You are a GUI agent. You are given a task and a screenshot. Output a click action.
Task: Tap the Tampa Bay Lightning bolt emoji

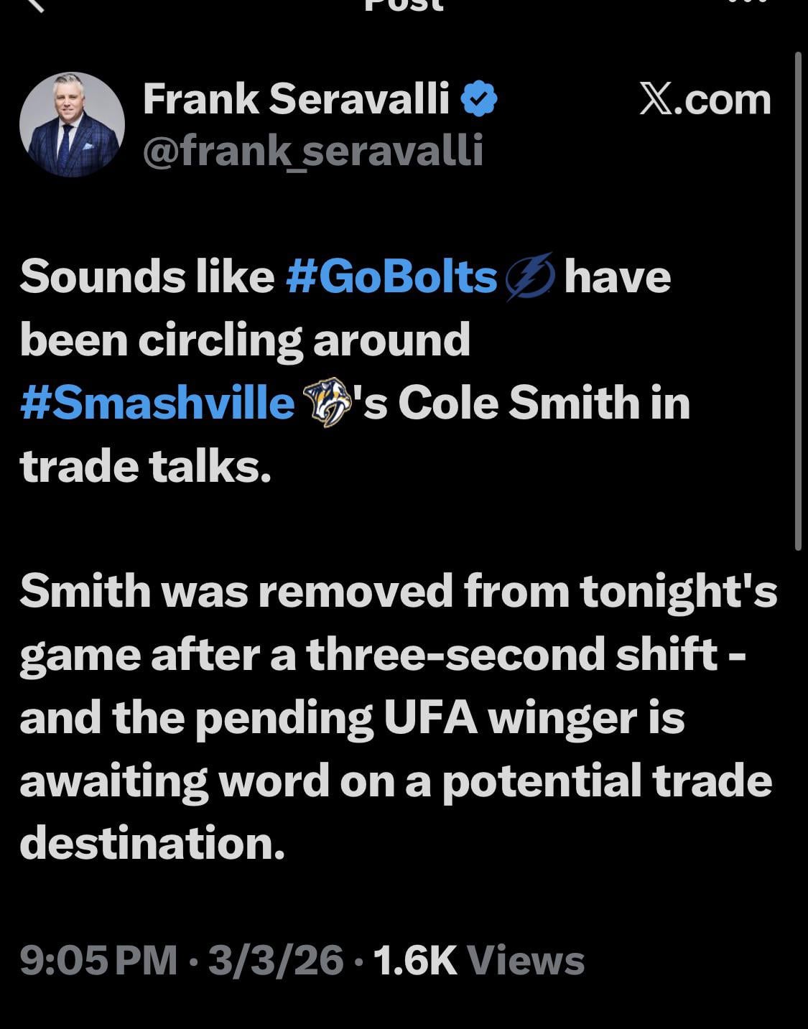[x=531, y=276]
